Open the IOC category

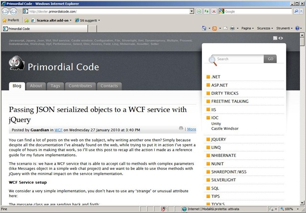click(215, 118)
